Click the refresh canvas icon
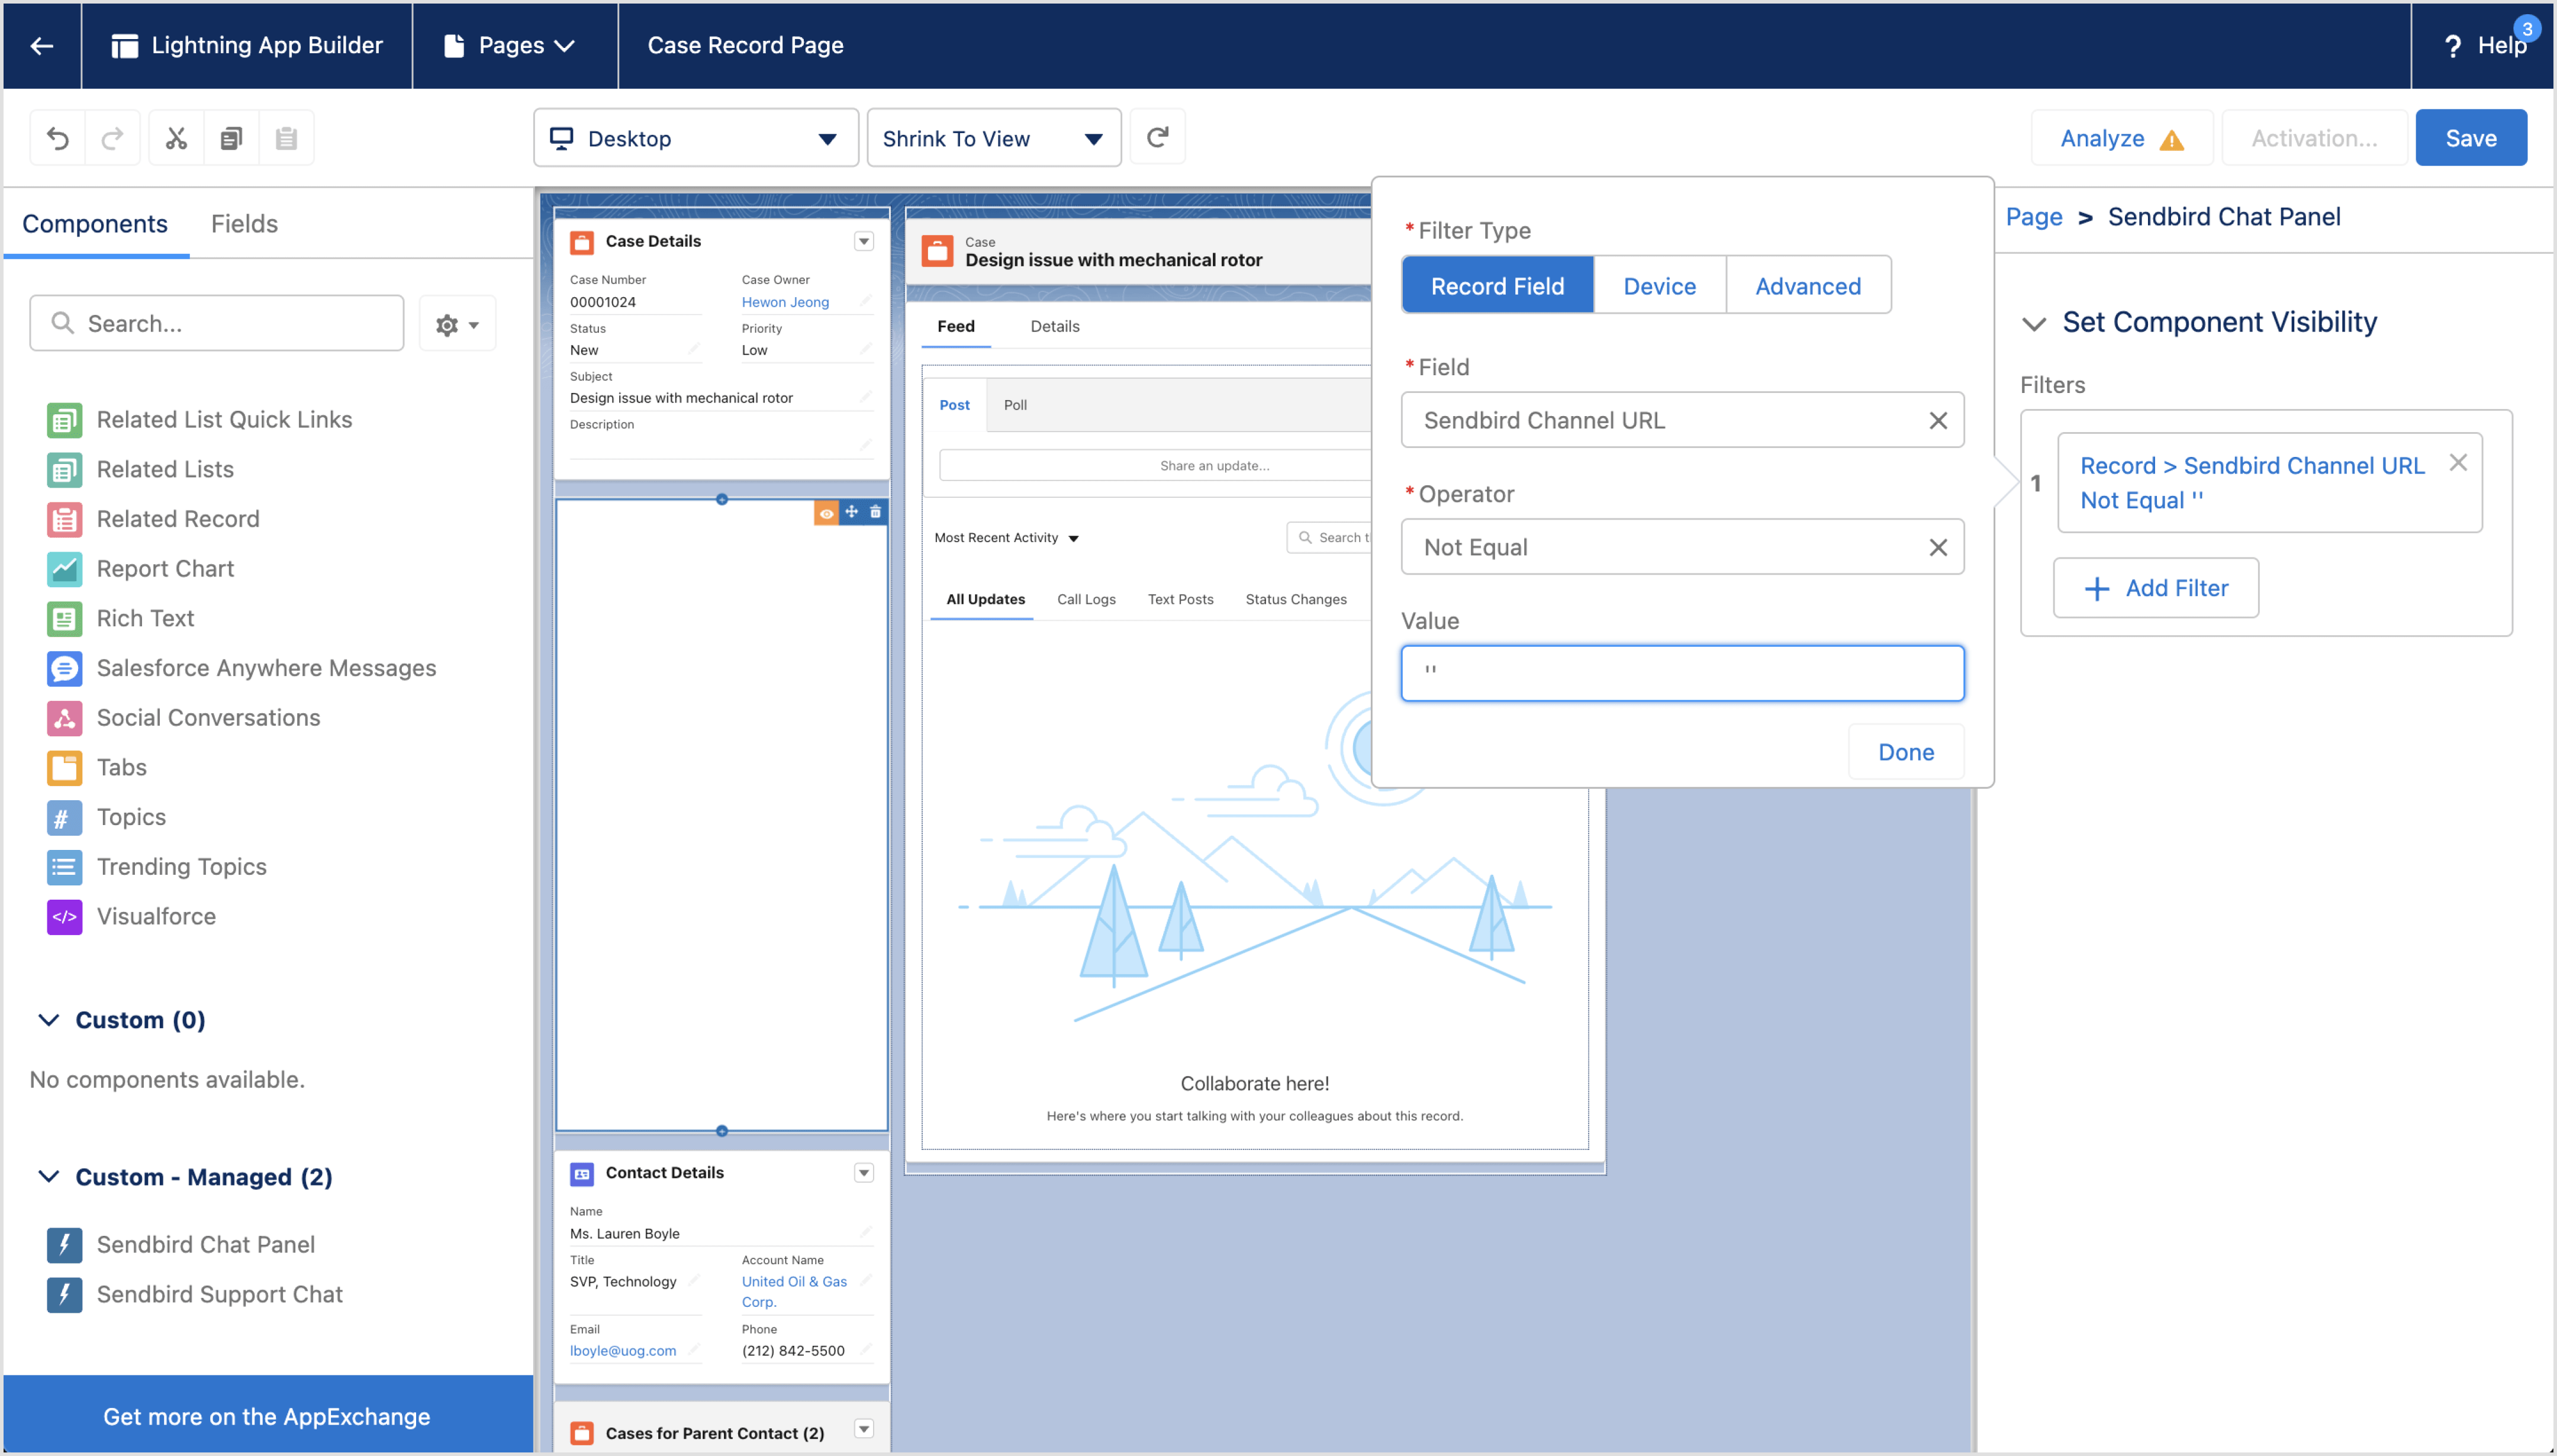The width and height of the screenshot is (2557, 1456). [x=1157, y=138]
